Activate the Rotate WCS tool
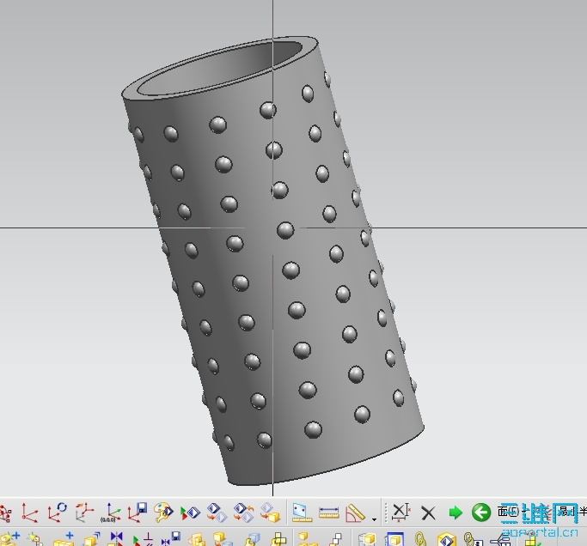Viewport: 587px width, 546px height. coord(58,513)
